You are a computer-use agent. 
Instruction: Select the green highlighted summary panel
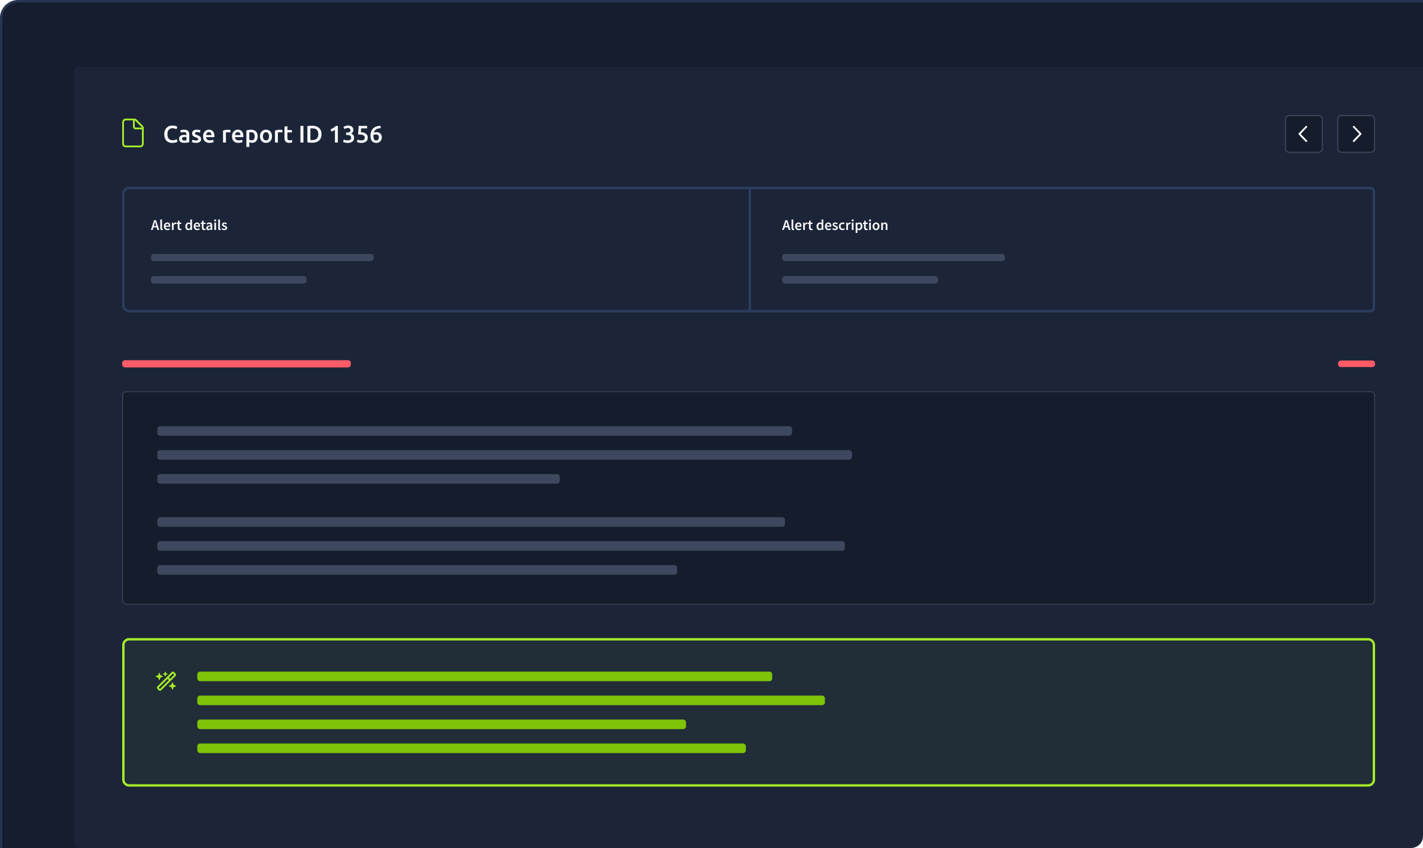pyautogui.click(x=748, y=712)
